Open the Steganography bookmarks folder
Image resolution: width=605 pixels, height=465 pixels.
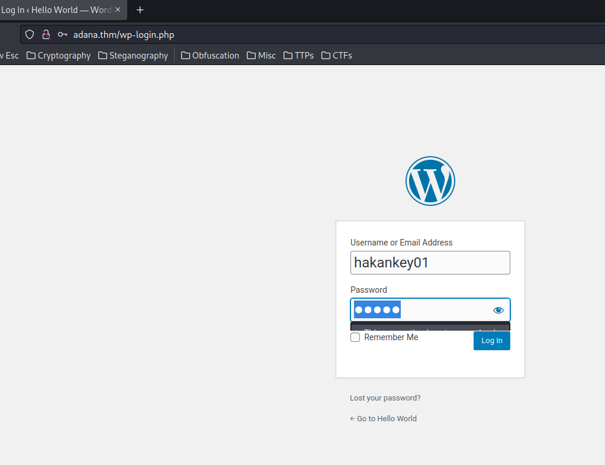click(x=133, y=56)
